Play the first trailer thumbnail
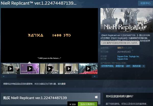153x106 pixels. pyautogui.click(x=10, y=69)
